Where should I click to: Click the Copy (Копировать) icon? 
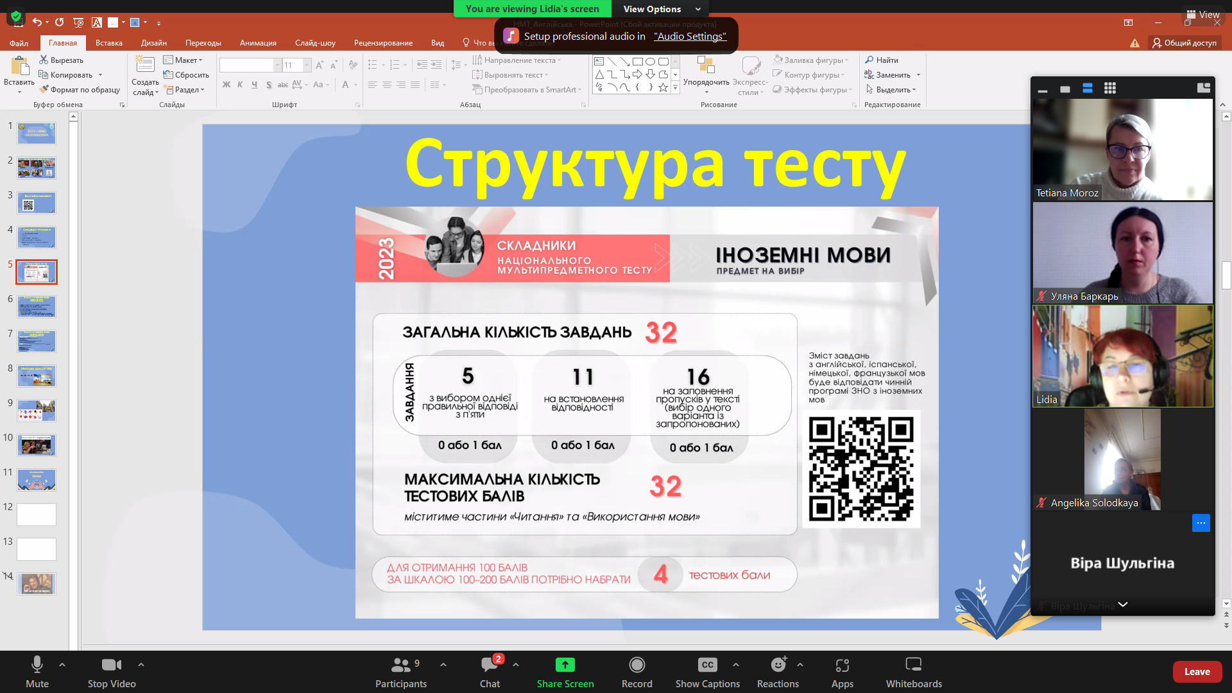[44, 74]
